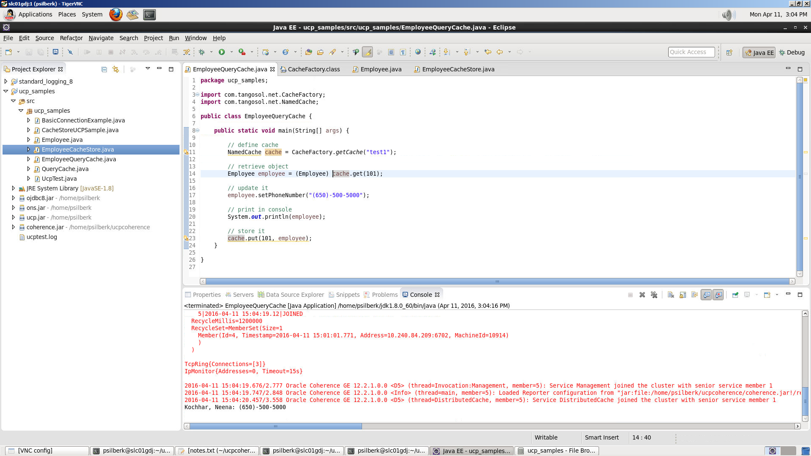Expand the JRE System Library node
The height and width of the screenshot is (456, 811).
click(x=14, y=188)
